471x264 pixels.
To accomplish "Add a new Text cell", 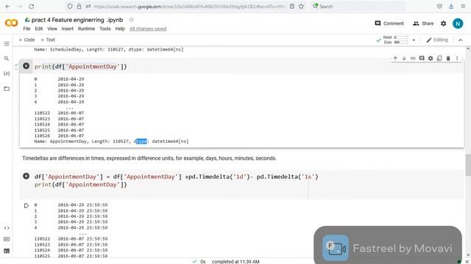I will click(x=48, y=40).
